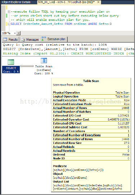Open the 100 % zoom dropdown
The height and width of the screenshot is (195, 135).
click(x=15, y=33)
